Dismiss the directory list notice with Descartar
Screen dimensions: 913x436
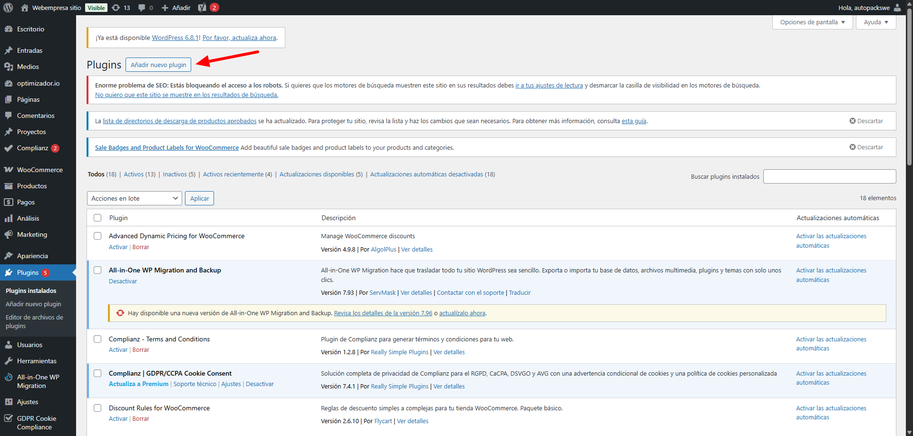[x=866, y=121]
